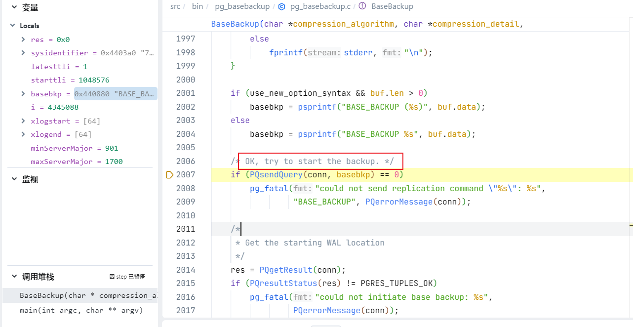The image size is (633, 327).
Task: Click psprintf call on line 2002
Action: [x=317, y=107]
